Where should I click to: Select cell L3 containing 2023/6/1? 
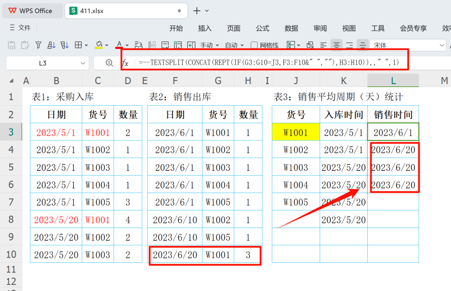[x=393, y=132]
